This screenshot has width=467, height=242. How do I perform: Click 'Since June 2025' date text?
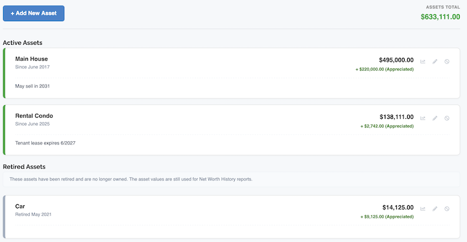pos(32,124)
